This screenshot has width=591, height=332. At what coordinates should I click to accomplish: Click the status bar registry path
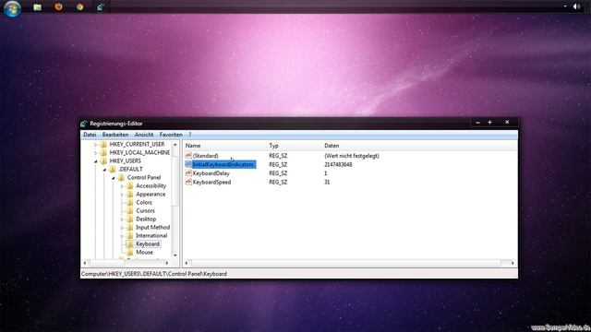point(154,274)
